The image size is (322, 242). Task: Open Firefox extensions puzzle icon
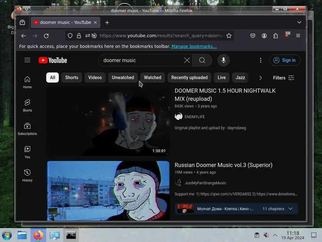(x=275, y=36)
